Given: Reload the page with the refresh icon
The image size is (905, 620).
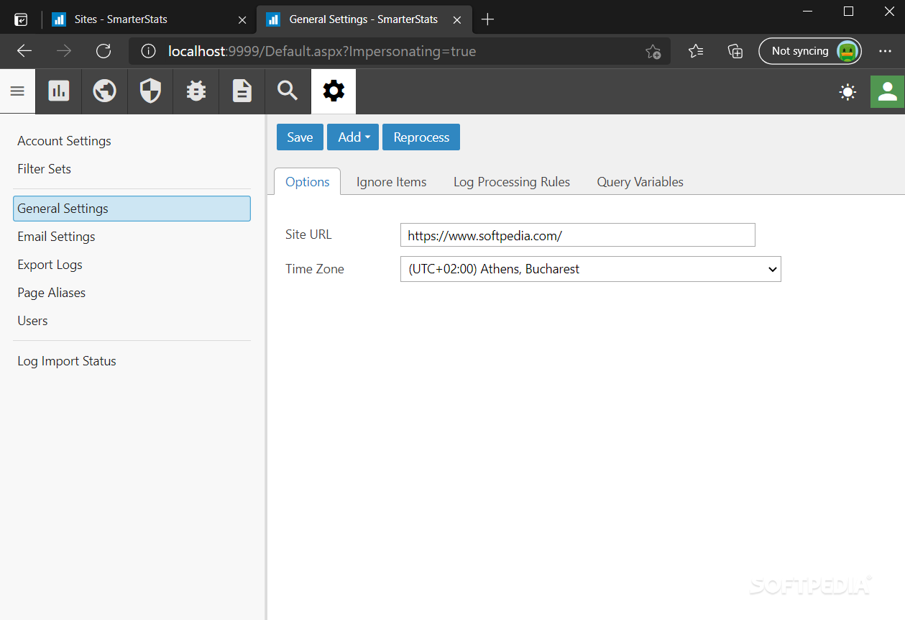Looking at the screenshot, I should point(104,51).
